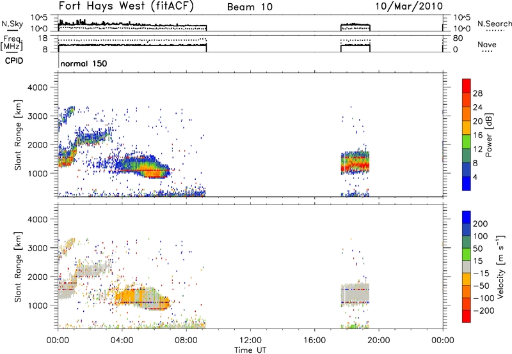Screen dimensions: 512x354
Task: Click the "4000" tick of power panel
Action: (37, 88)
